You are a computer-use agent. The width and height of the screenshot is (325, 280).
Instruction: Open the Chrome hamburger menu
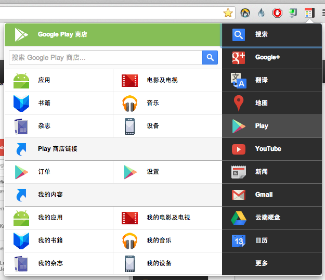pyautogui.click(x=322, y=13)
